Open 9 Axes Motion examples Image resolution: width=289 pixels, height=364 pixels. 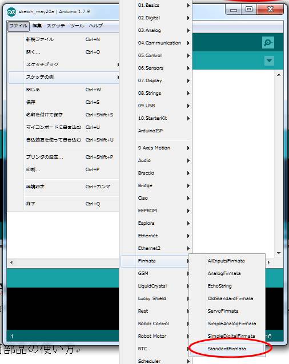[x=156, y=148]
